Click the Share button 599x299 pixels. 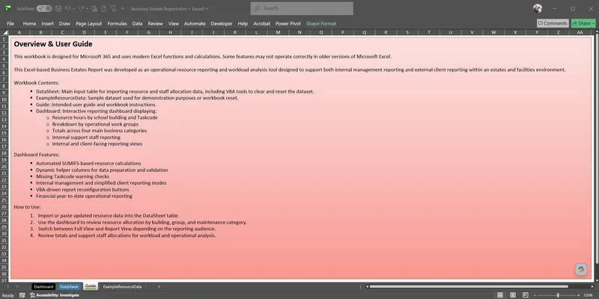[583, 24]
